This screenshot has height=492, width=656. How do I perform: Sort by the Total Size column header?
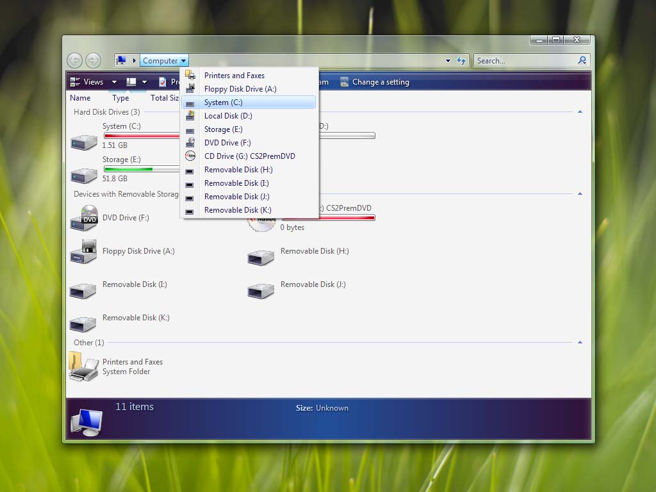tap(165, 98)
